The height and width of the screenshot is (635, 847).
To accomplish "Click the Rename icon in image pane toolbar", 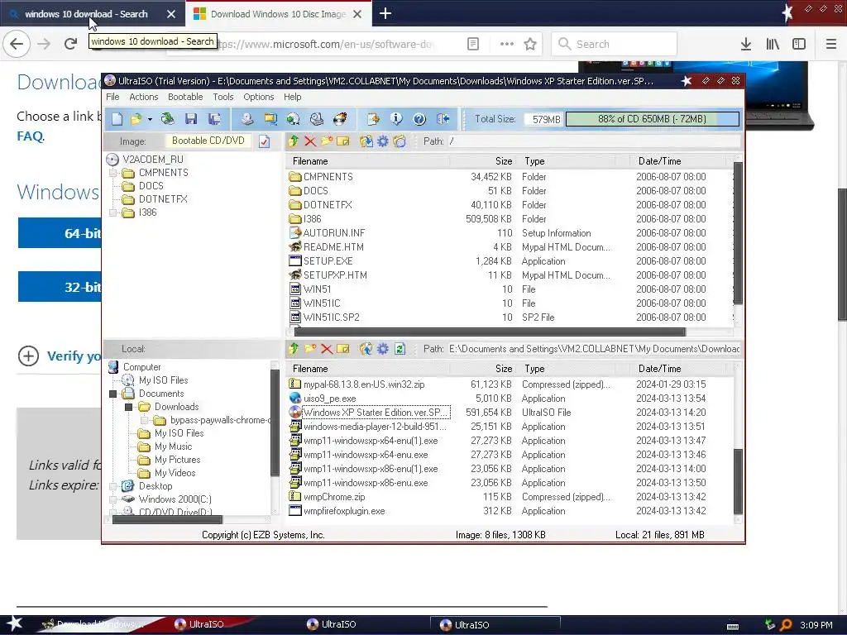I will click(343, 141).
